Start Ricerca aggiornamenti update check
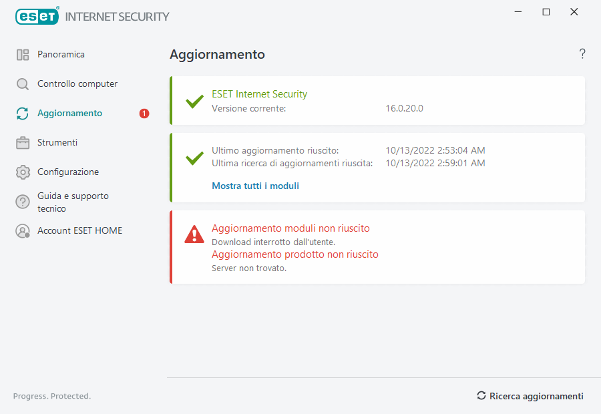 coord(530,396)
